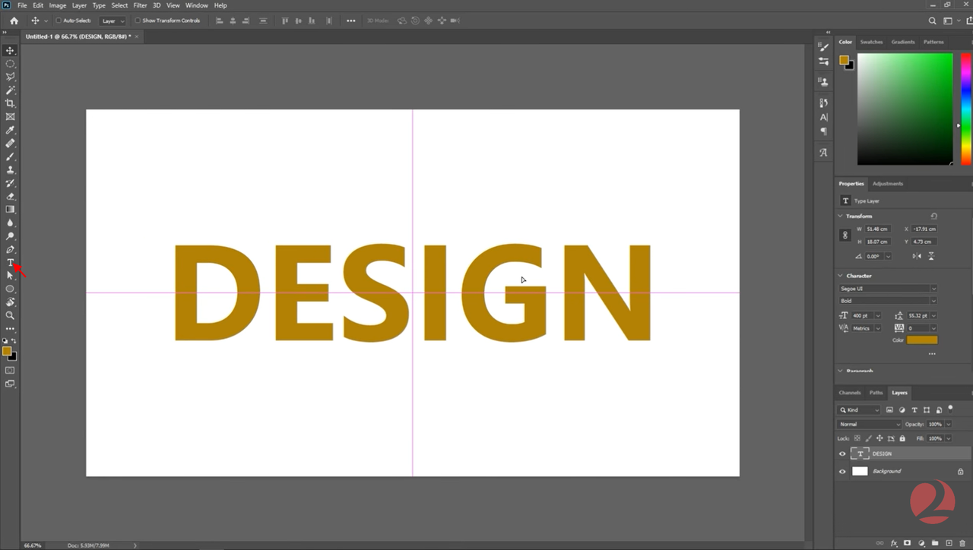Image resolution: width=973 pixels, height=550 pixels.
Task: Select the Move tool
Action: (x=10, y=50)
